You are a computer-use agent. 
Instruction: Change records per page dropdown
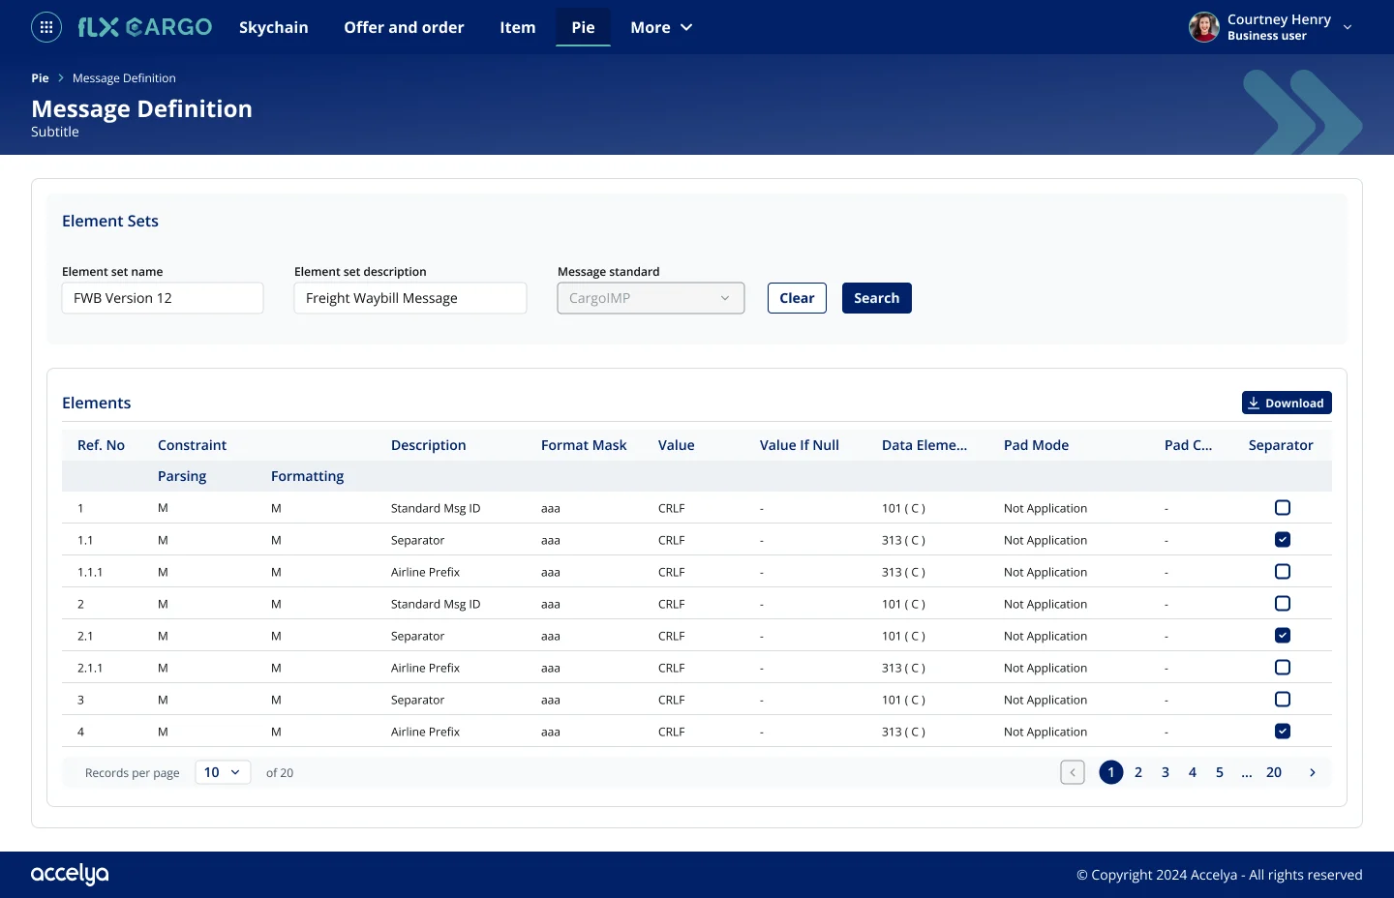pos(223,772)
